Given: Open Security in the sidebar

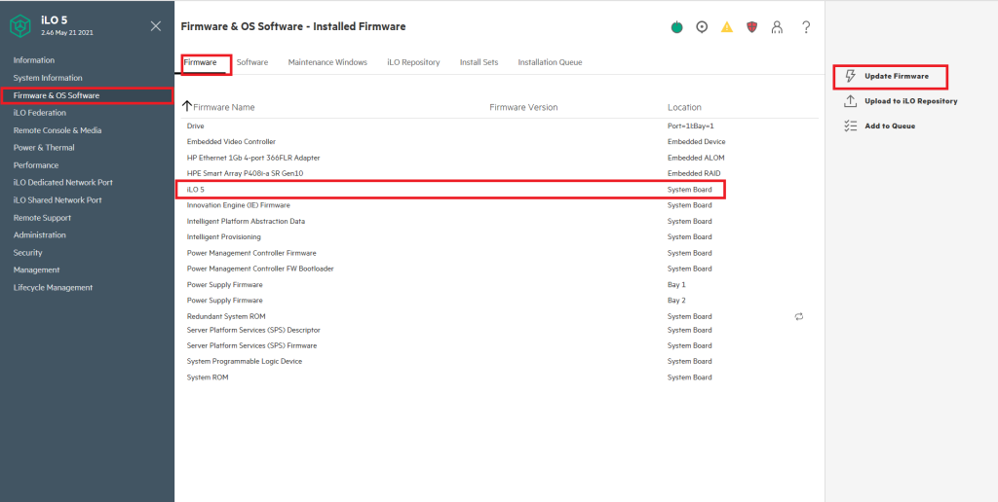Looking at the screenshot, I should click(x=27, y=252).
